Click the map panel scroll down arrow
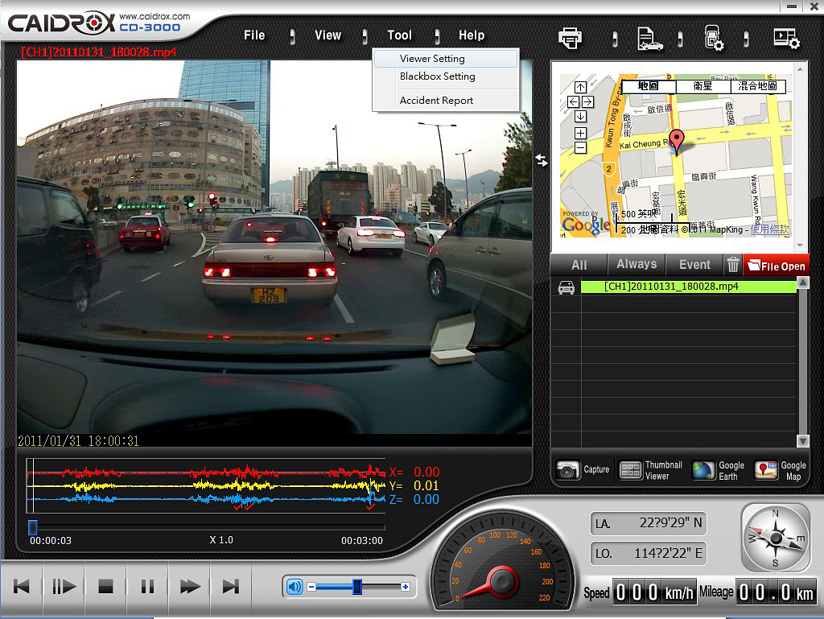Viewport: 824px width, 619px height. click(x=800, y=246)
